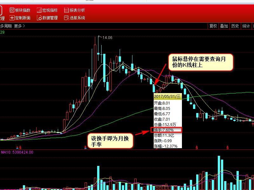Open the 定制版面 custom layout tool
This screenshot has width=254, height=190.
pyautogui.click(x=20, y=18)
